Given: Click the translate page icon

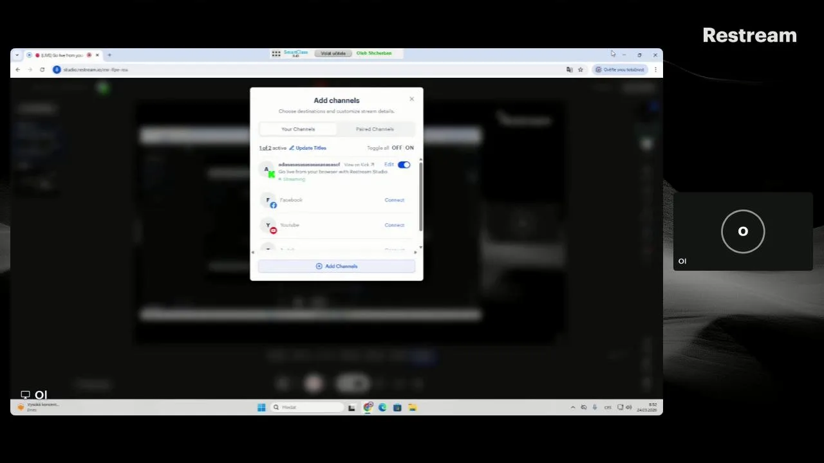Looking at the screenshot, I should [x=569, y=69].
